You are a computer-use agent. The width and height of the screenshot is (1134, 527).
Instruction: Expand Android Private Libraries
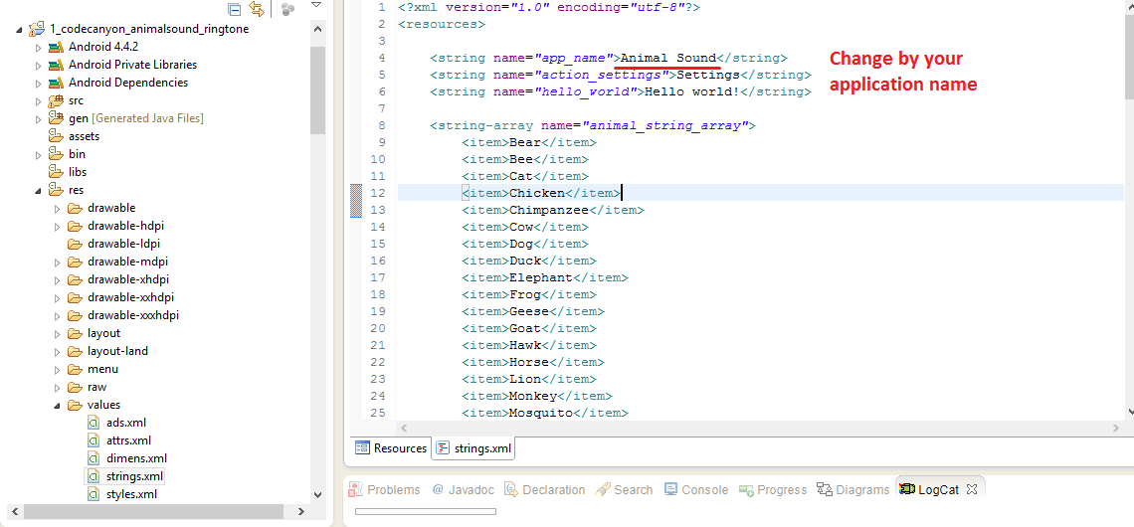coord(39,65)
